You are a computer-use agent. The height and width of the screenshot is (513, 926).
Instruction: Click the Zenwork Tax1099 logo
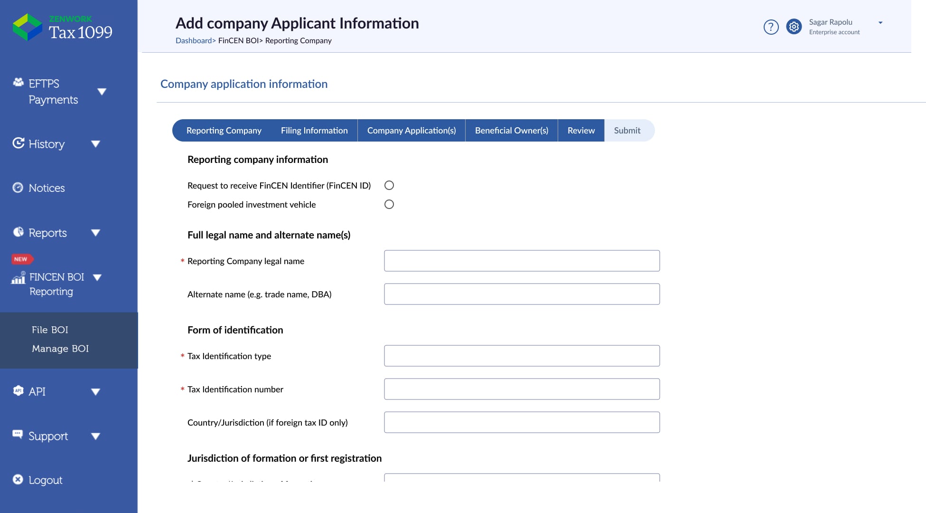63,27
